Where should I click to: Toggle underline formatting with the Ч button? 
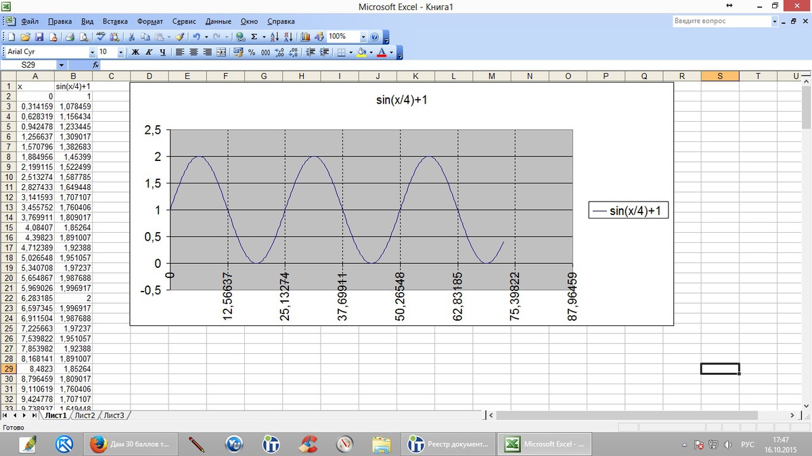(162, 52)
